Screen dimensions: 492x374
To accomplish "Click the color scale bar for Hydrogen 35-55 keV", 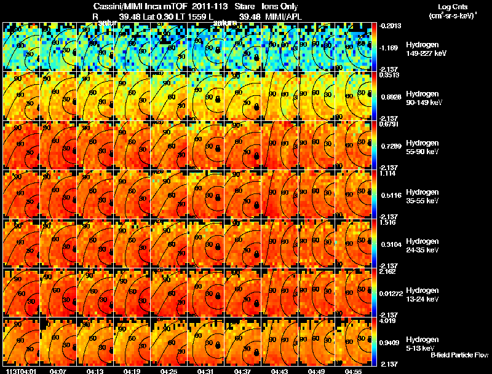I will [374, 194].
